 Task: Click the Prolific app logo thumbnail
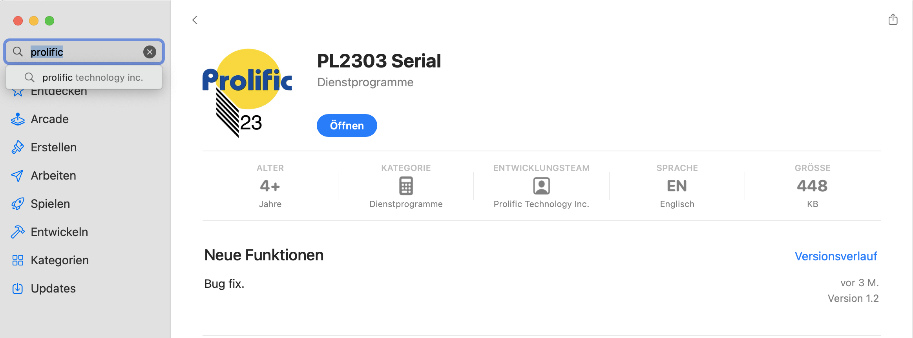tap(247, 93)
